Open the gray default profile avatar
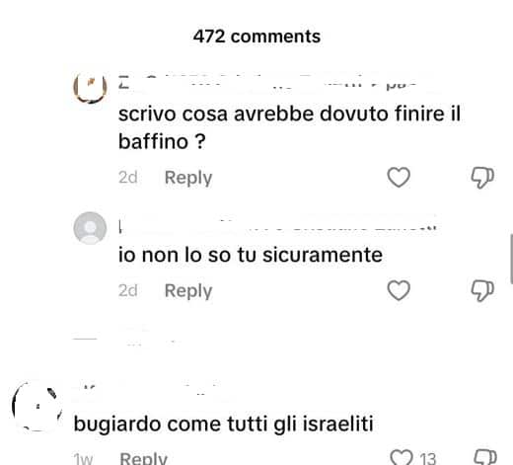The height and width of the screenshot is (465, 513). (90, 228)
